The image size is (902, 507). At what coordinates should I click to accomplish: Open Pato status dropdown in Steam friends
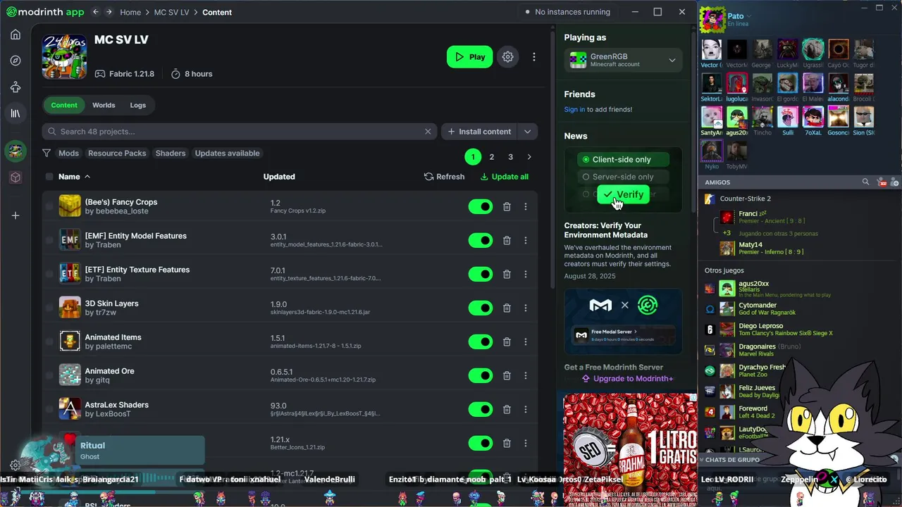749,16
